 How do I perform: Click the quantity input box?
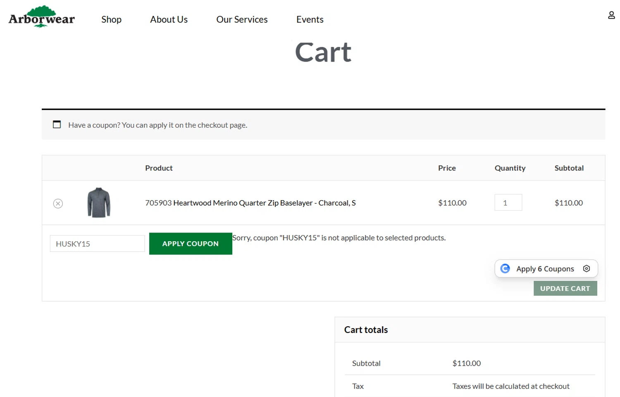[x=508, y=202]
